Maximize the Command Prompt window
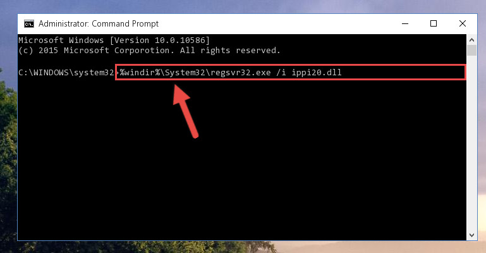 [434, 23]
